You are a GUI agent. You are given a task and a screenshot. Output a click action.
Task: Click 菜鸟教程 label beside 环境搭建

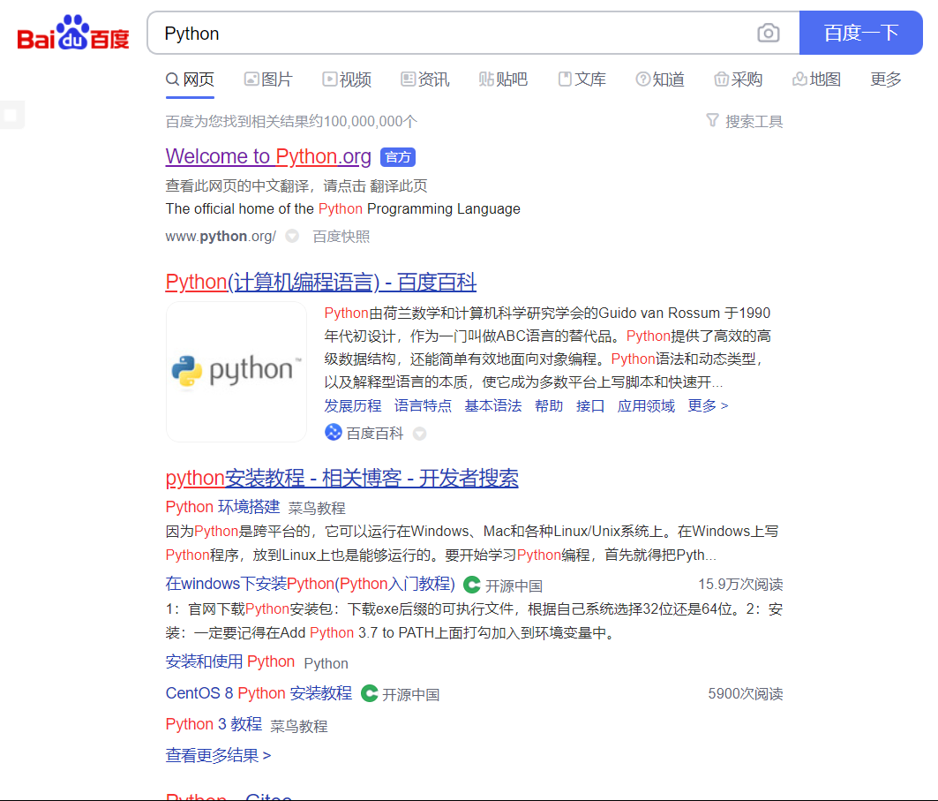click(x=317, y=509)
